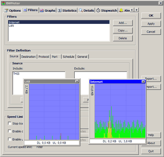Open the Options tab
Screen dimensions: 164x157
pos(12,10)
